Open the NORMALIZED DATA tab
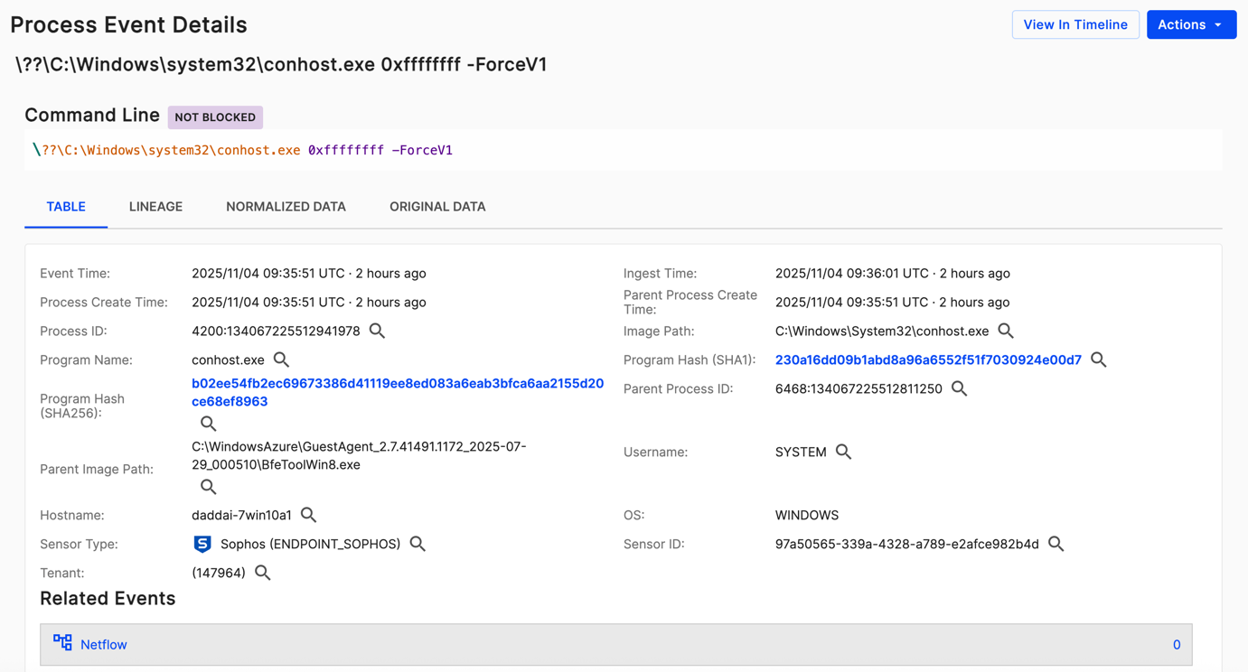The width and height of the screenshot is (1248, 672). (286, 207)
